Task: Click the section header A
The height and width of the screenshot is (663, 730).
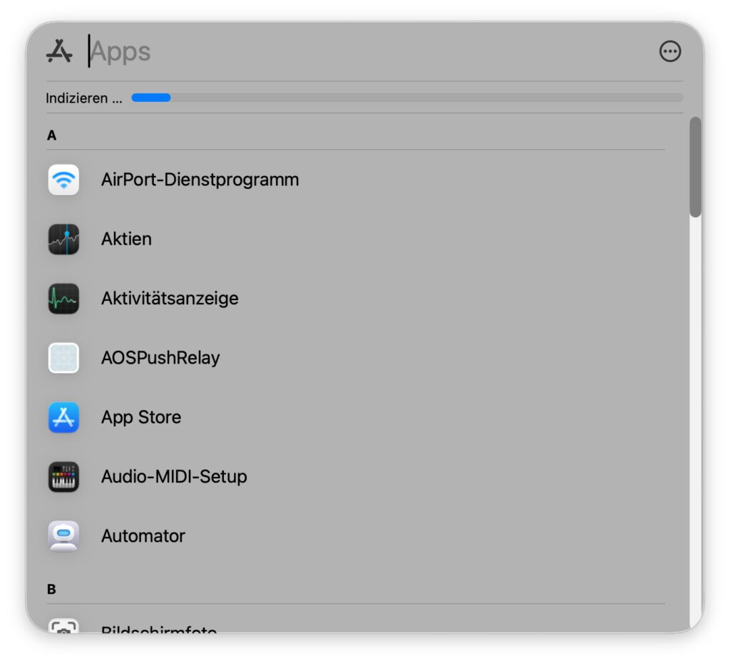Action: point(51,135)
